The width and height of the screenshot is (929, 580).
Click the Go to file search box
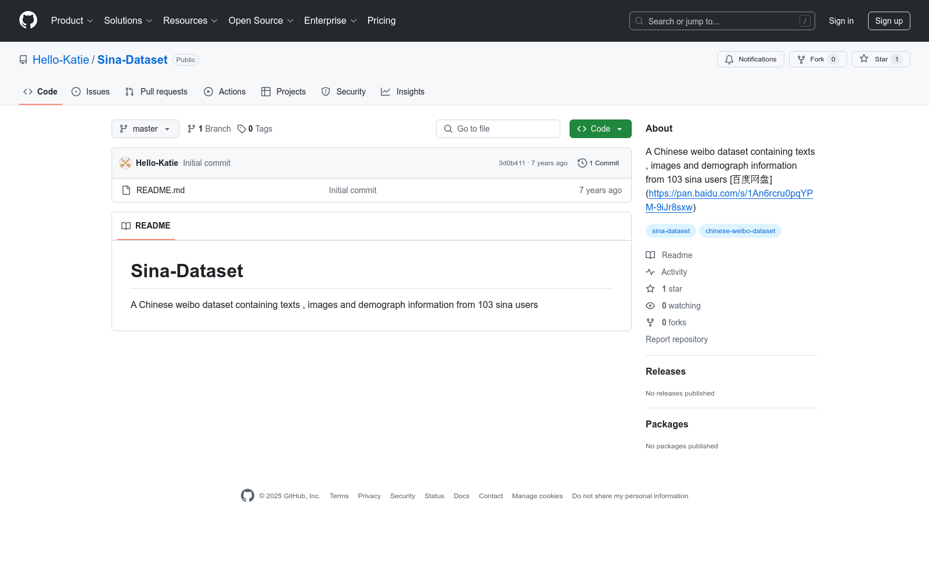point(498,129)
